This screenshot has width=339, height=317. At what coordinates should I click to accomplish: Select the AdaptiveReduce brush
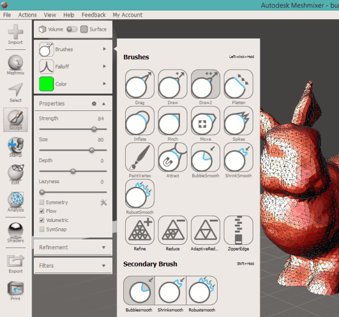[205, 230]
